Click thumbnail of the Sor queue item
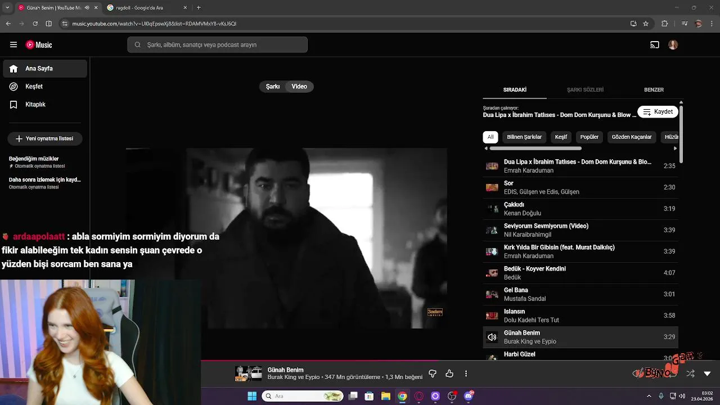Image resolution: width=720 pixels, height=405 pixels. 492,187
